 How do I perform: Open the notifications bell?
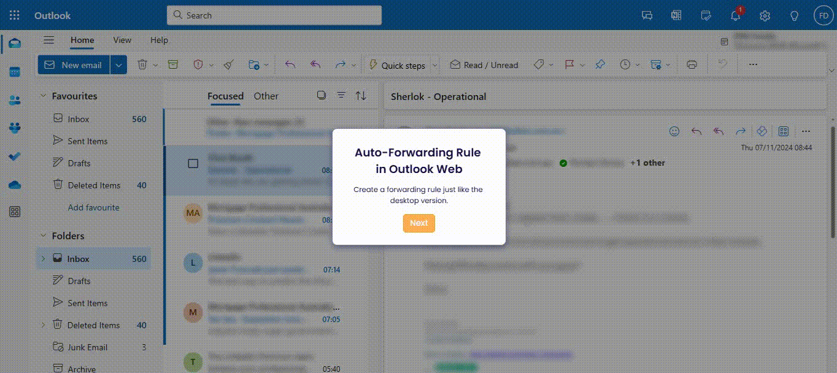(735, 15)
